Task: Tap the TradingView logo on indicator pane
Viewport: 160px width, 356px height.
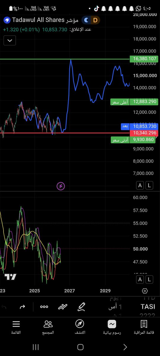Action: pyautogui.click(x=10, y=277)
